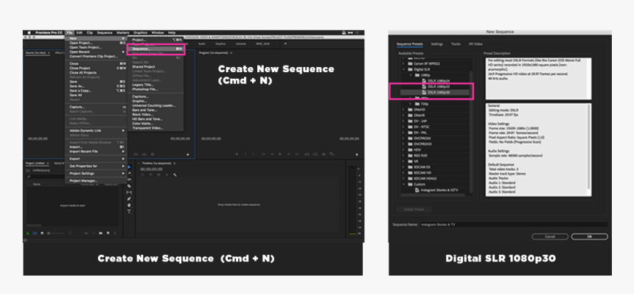This screenshot has width=634, height=294.
Task: Open the File menu
Action: click(x=69, y=32)
